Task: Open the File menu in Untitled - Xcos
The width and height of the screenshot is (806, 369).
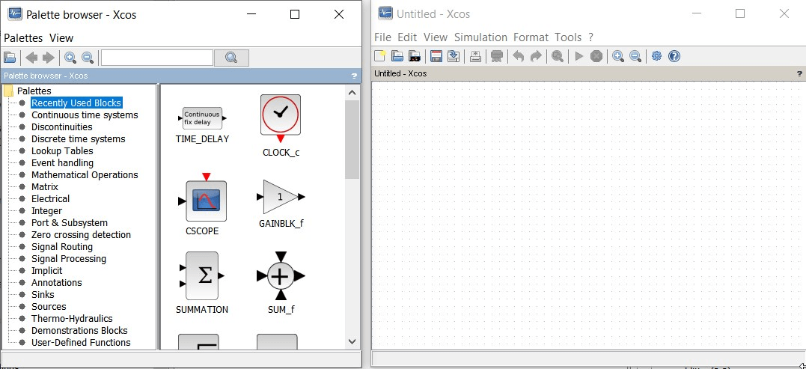Action: (x=382, y=37)
